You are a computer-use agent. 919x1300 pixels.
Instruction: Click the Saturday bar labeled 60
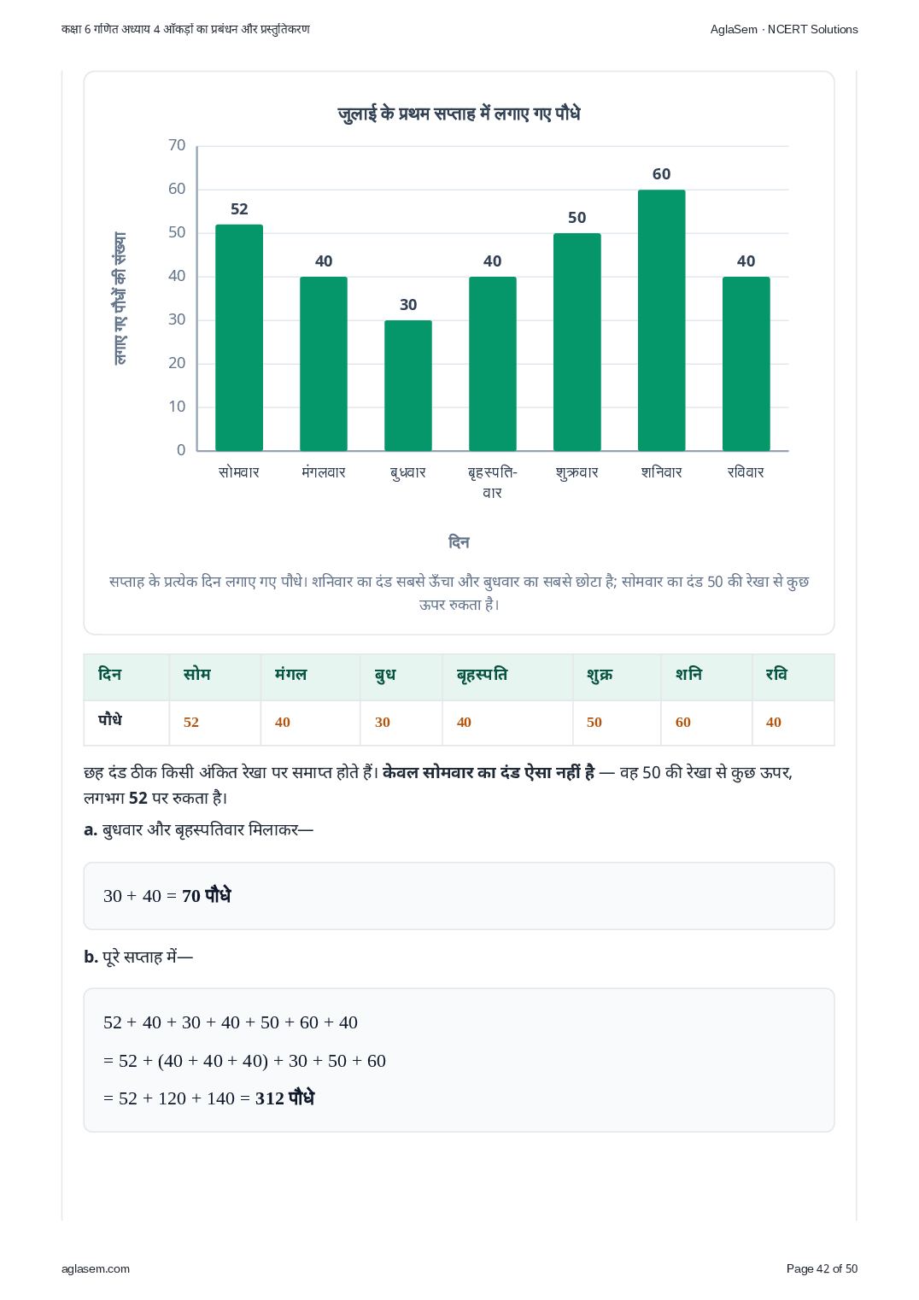coord(661,320)
